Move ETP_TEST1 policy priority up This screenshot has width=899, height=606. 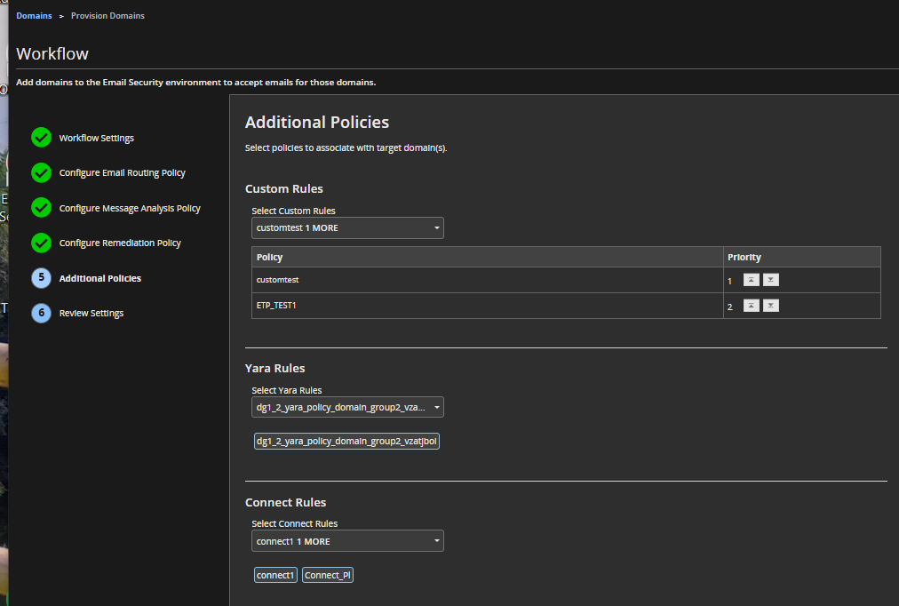tap(751, 306)
